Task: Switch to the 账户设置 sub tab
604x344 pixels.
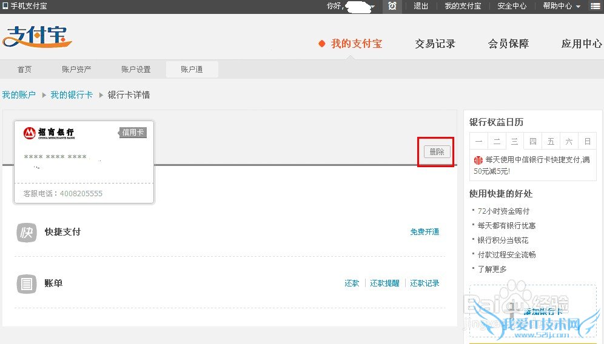Action: pyautogui.click(x=136, y=69)
